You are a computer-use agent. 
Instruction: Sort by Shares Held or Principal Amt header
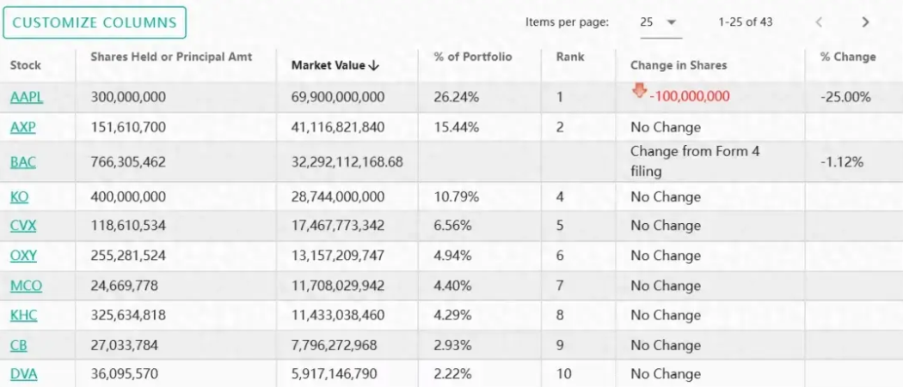point(171,57)
